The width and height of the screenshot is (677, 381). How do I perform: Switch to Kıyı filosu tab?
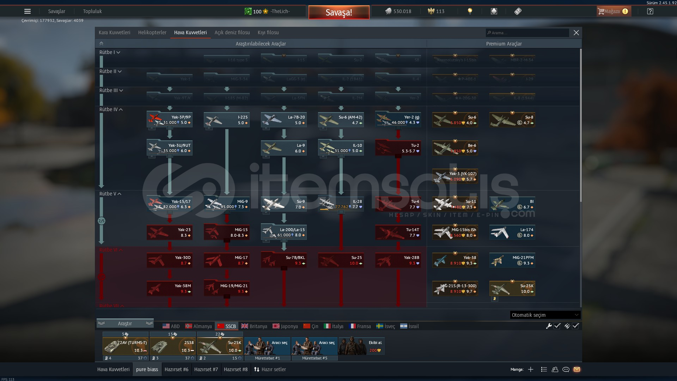268,32
